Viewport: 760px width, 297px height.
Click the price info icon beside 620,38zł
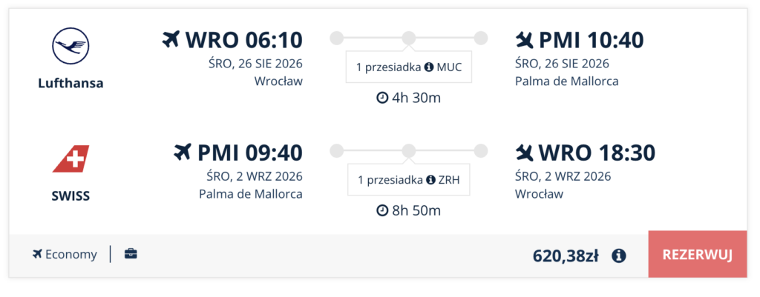coord(618,255)
